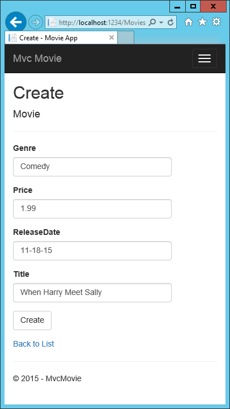
Task: Open the address bar dropdown arrow
Action: click(x=161, y=23)
